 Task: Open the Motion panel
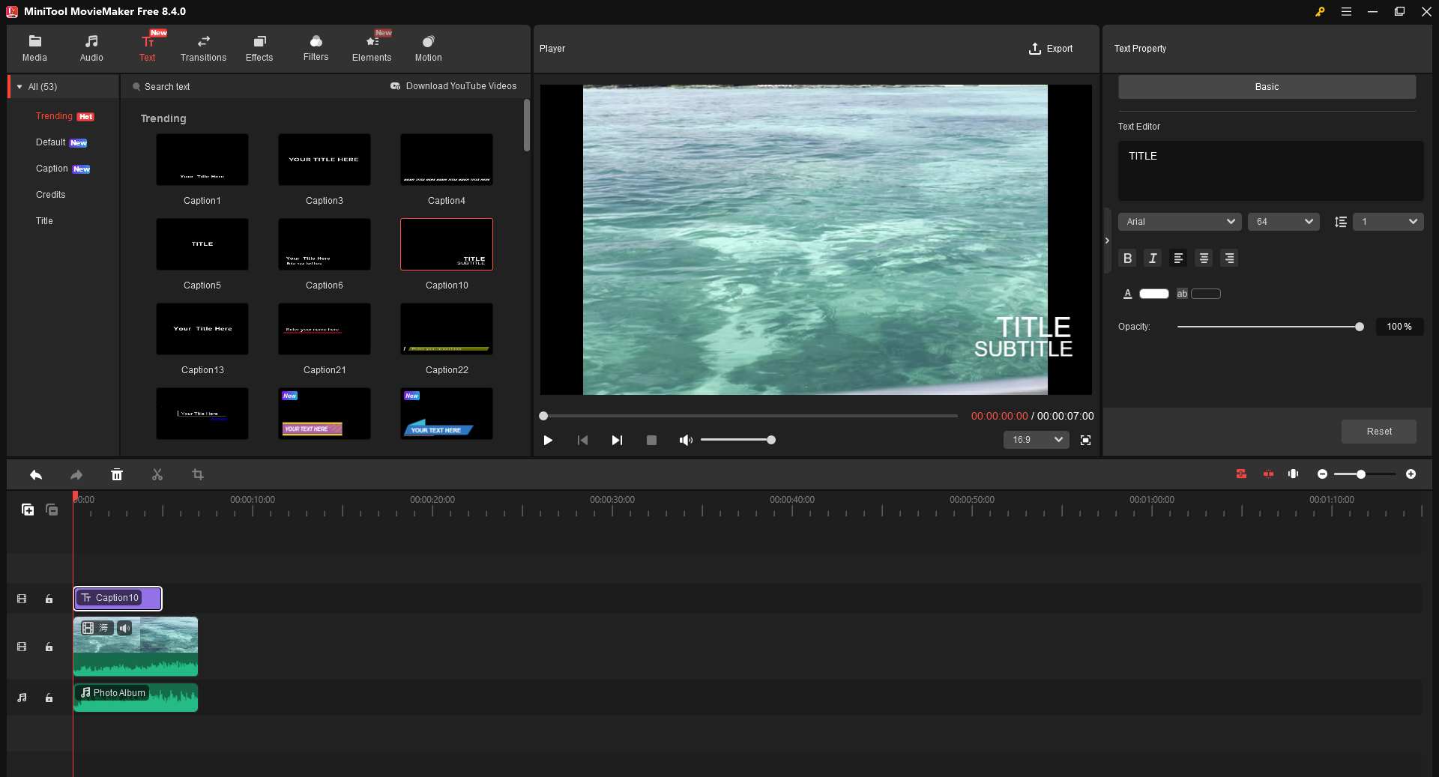pos(427,47)
